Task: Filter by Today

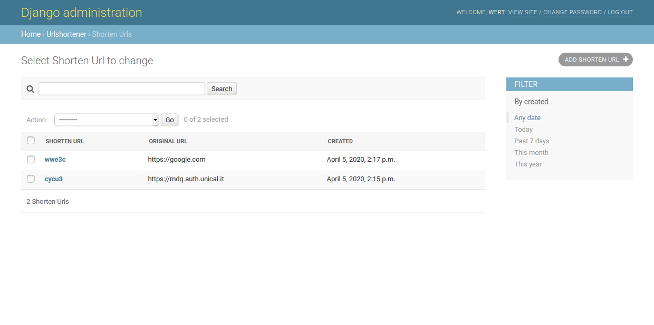Action: tap(523, 130)
